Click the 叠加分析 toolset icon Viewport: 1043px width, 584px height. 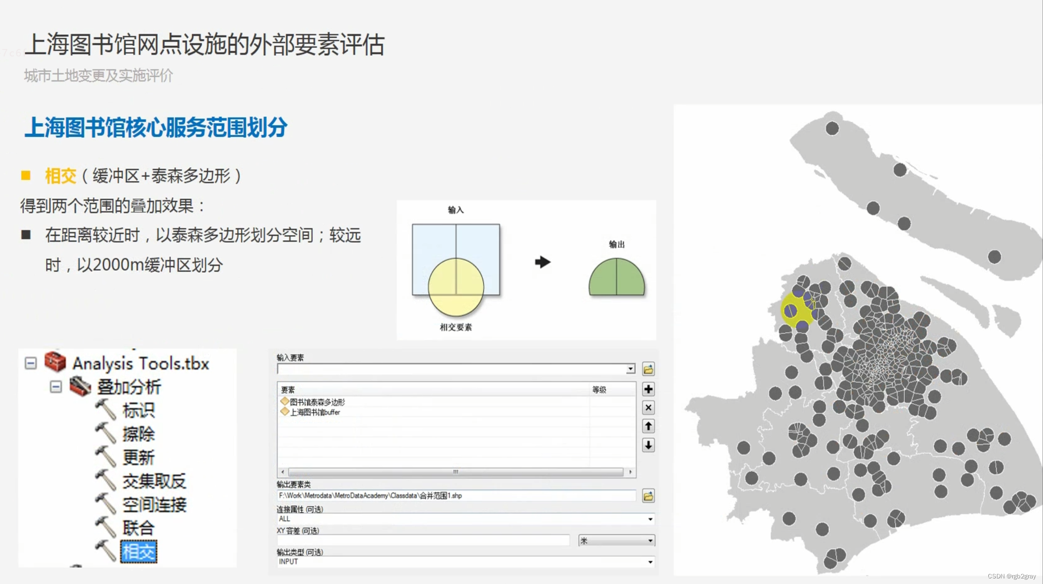pos(80,386)
